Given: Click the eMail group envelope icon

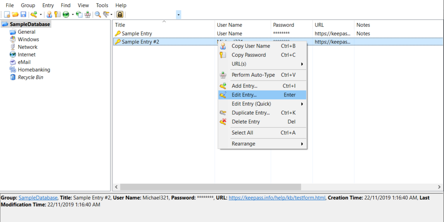Looking at the screenshot, I should coord(13,62).
